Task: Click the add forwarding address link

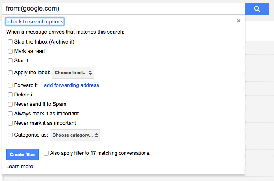Action: pos(72,85)
